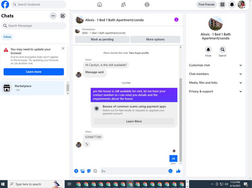This screenshot has width=252, height=188.
Task: Open the Facebook menu grid icon
Action: 222,5
